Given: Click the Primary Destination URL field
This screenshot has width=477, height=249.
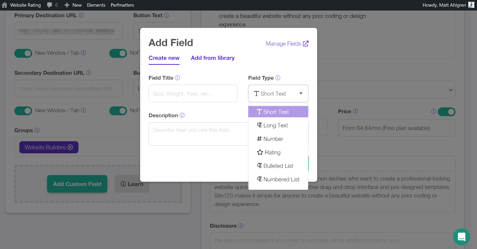Looking at the screenshot, I should (x=69, y=31).
